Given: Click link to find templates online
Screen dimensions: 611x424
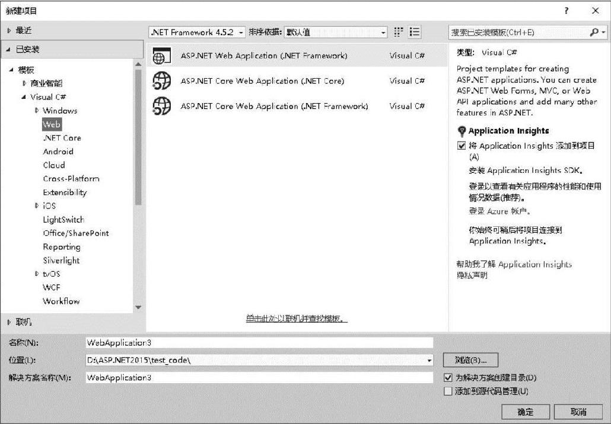Looking at the screenshot, I should point(297,319).
